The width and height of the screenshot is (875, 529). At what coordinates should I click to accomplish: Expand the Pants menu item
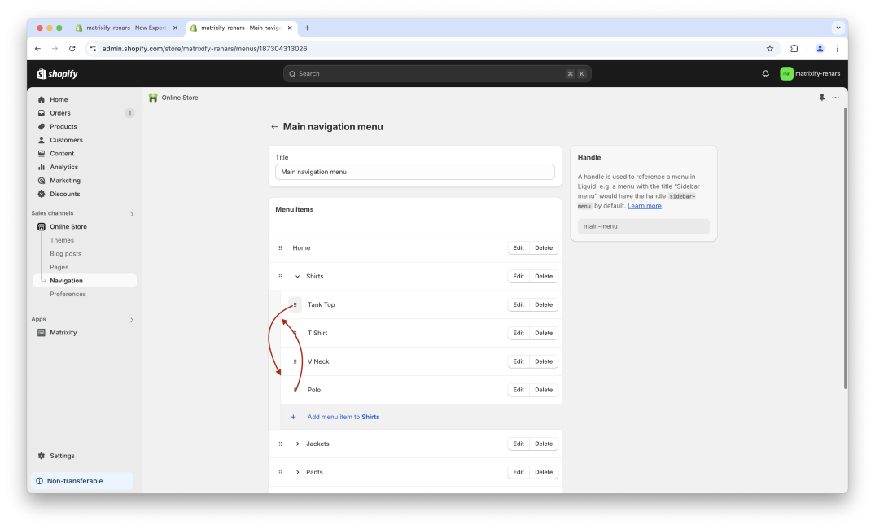click(x=297, y=472)
